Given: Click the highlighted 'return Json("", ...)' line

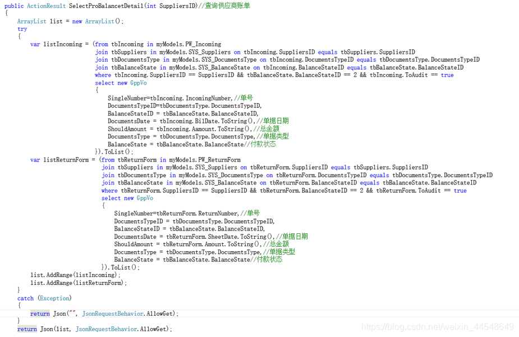Looking at the screenshot, I should pyautogui.click(x=104, y=313).
